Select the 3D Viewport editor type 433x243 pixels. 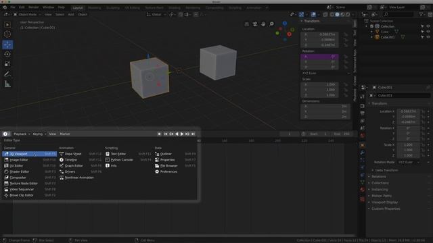click(x=30, y=154)
